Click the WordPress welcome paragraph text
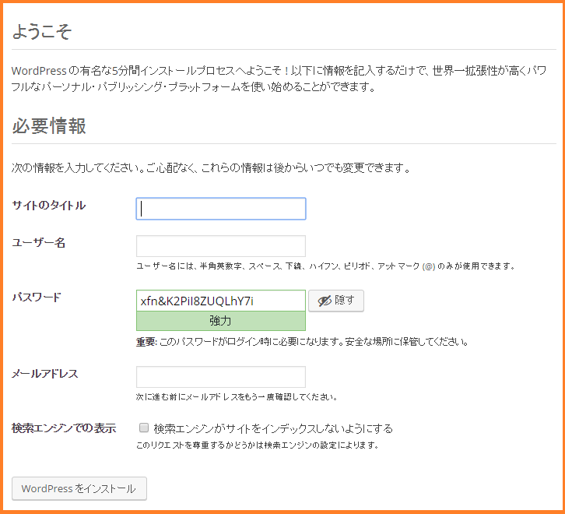This screenshot has width=565, height=514. click(x=279, y=79)
